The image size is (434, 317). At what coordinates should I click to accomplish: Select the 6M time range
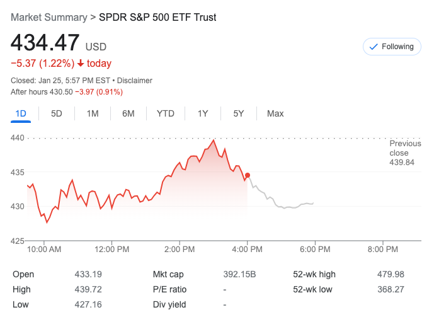[x=128, y=113]
